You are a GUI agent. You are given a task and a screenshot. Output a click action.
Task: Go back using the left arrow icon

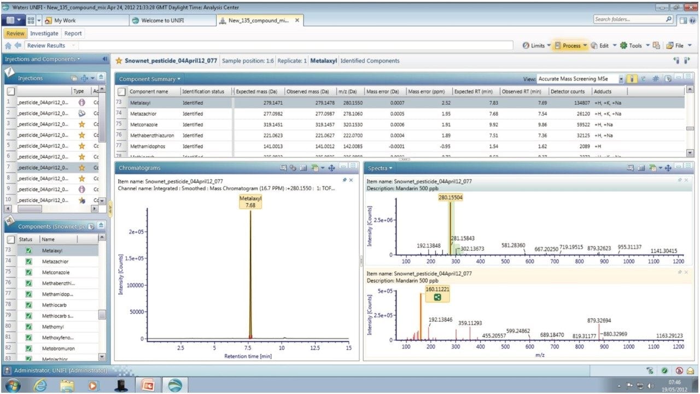(18, 46)
